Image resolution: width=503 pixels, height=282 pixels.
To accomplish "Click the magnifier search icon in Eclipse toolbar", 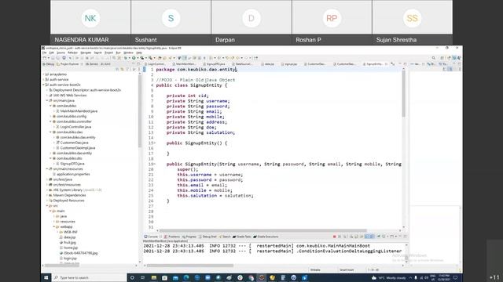I will click(x=434, y=58).
